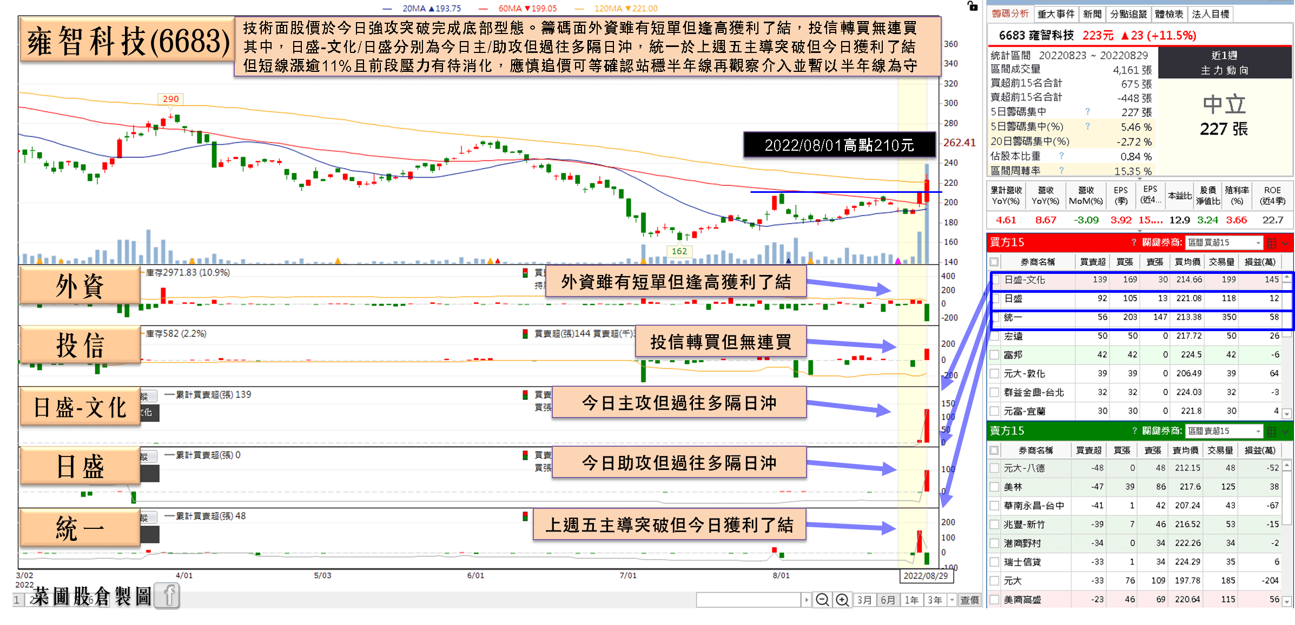The height and width of the screenshot is (625, 1295).
Task: Open the 籌碼分析 tab
Action: 1010,14
